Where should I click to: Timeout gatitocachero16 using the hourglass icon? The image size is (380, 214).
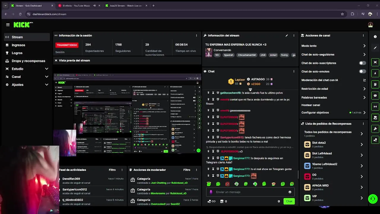pyautogui.click(x=213, y=93)
